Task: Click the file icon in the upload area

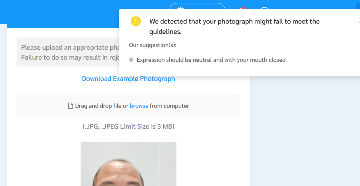Action: [70, 106]
